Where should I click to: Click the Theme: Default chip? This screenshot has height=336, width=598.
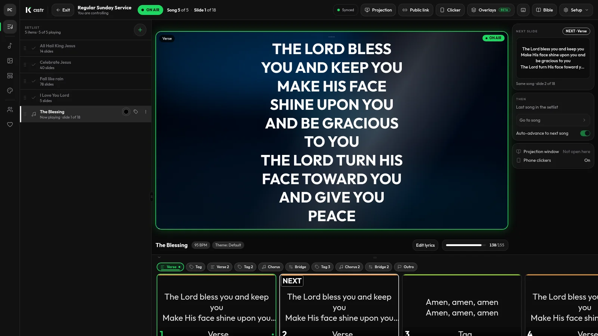tap(228, 245)
